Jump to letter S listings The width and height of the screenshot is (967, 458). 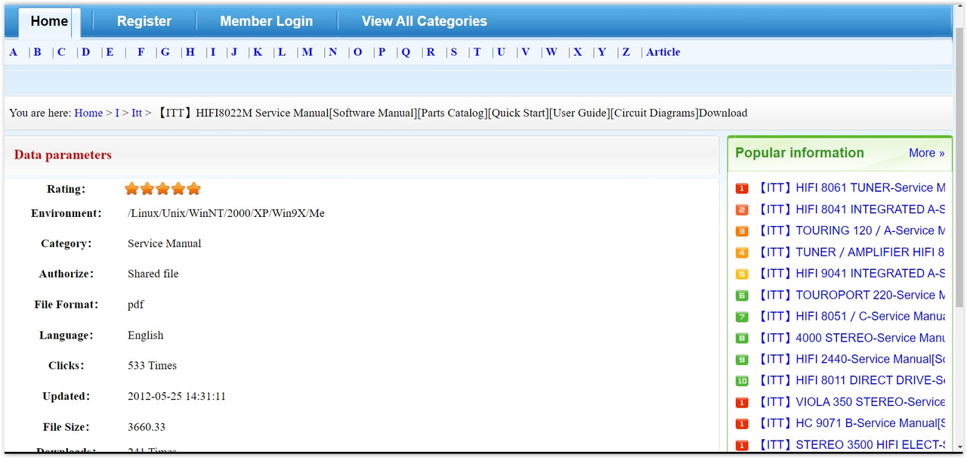[453, 52]
